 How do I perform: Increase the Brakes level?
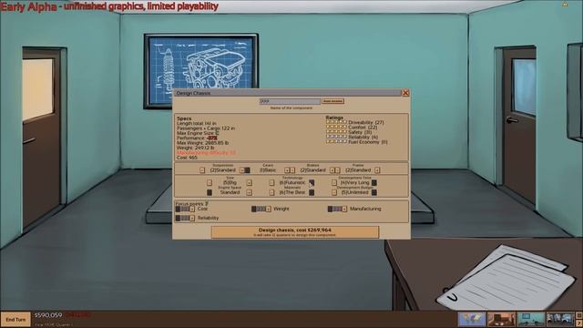click(332, 170)
